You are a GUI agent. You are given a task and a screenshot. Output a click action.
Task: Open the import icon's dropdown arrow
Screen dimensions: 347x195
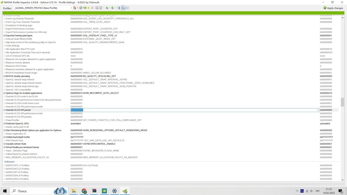pos(115,8)
